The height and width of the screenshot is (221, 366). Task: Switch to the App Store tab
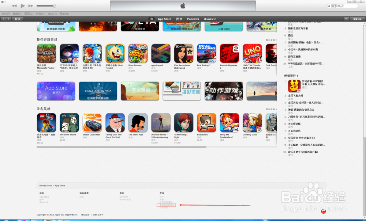[x=164, y=19]
